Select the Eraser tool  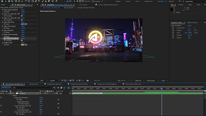click(x=49, y=1)
